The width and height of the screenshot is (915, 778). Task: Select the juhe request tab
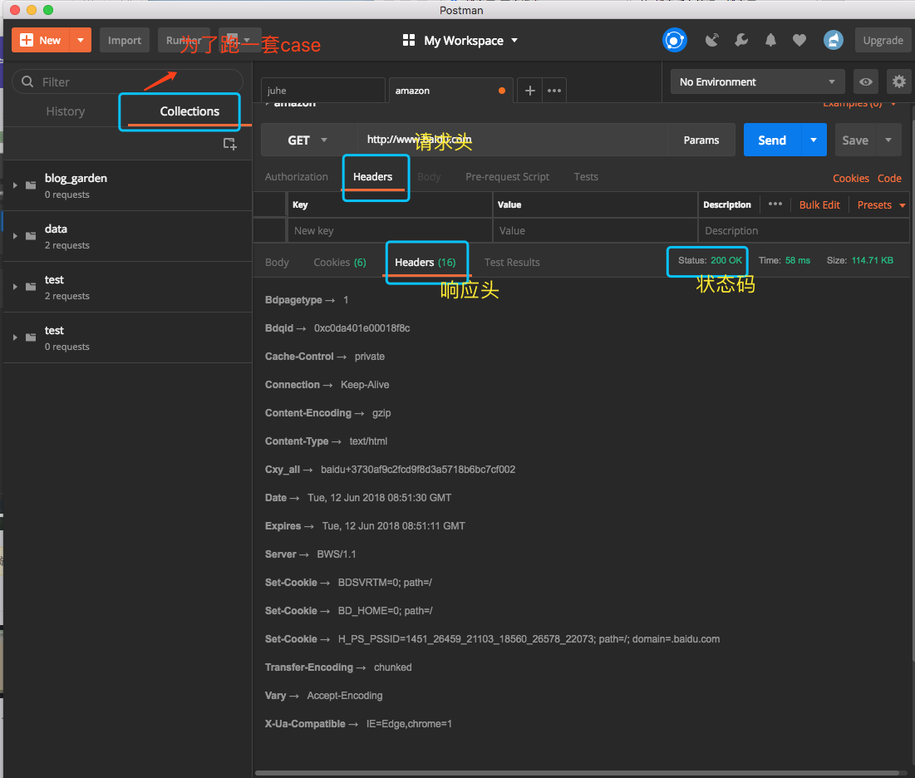point(322,91)
